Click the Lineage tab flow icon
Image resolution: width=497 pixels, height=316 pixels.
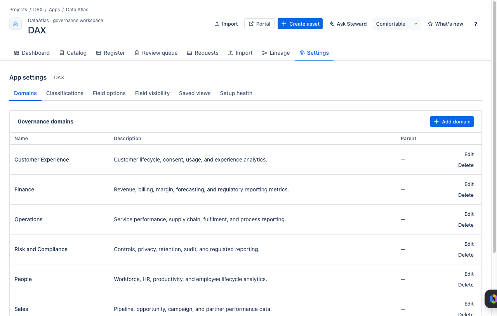tap(265, 53)
